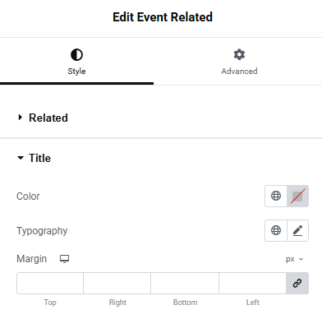The height and width of the screenshot is (319, 322).
Task: Toggle the link values chain icon
Action: click(297, 283)
